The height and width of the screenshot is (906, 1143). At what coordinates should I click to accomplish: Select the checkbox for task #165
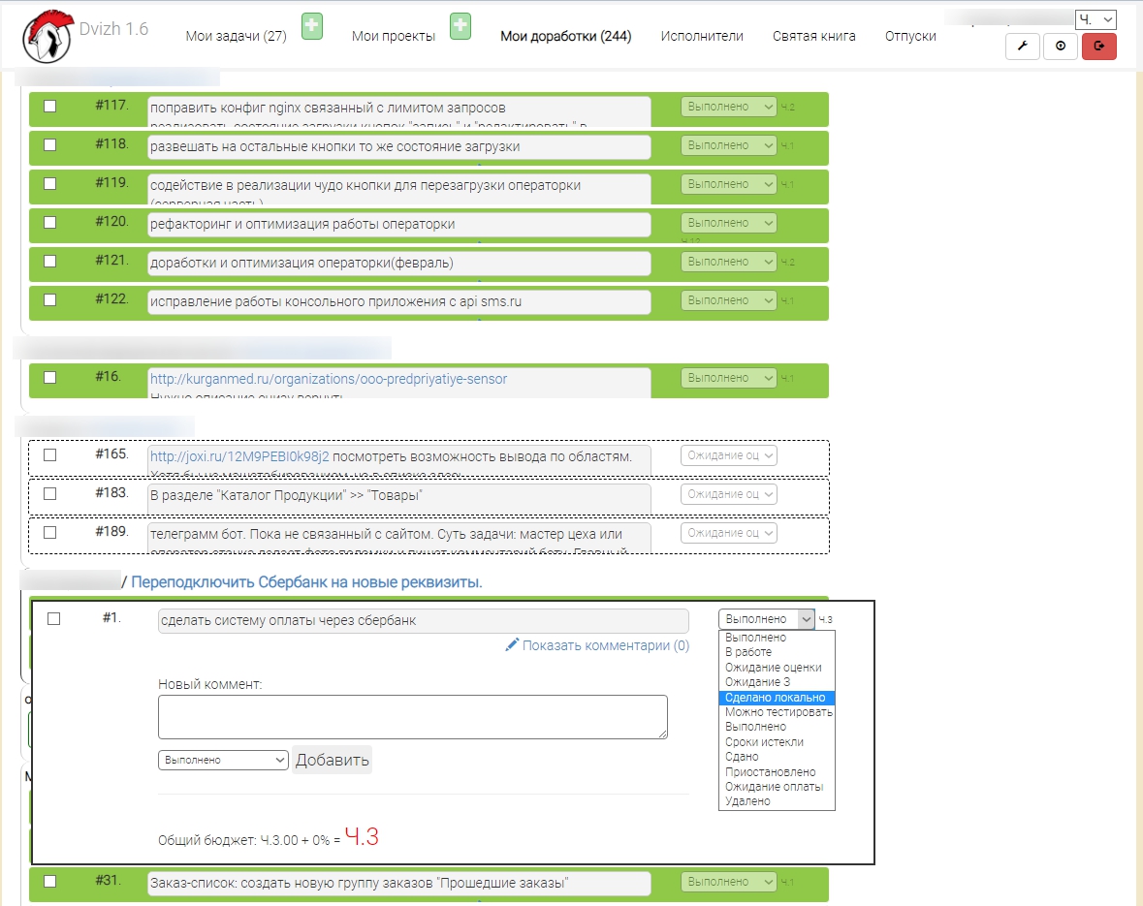(x=50, y=454)
